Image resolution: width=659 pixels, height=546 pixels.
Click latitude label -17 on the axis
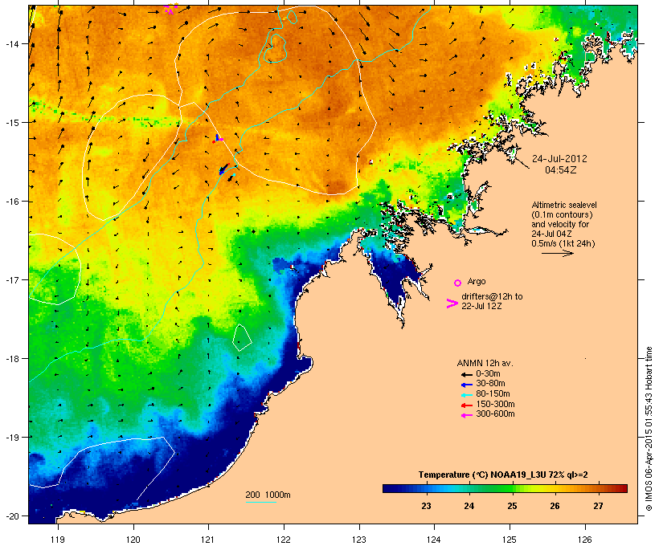pyautogui.click(x=12, y=279)
